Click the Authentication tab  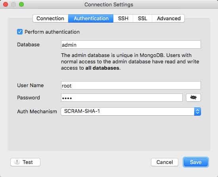tap(91, 18)
